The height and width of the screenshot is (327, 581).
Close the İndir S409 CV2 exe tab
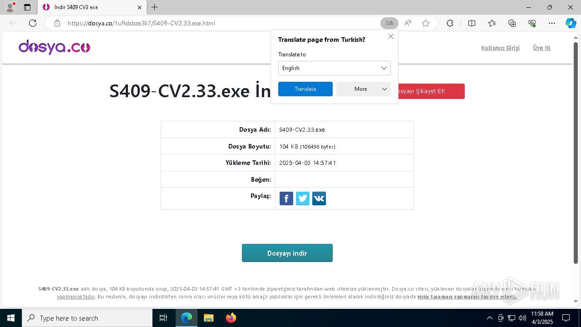coord(140,7)
